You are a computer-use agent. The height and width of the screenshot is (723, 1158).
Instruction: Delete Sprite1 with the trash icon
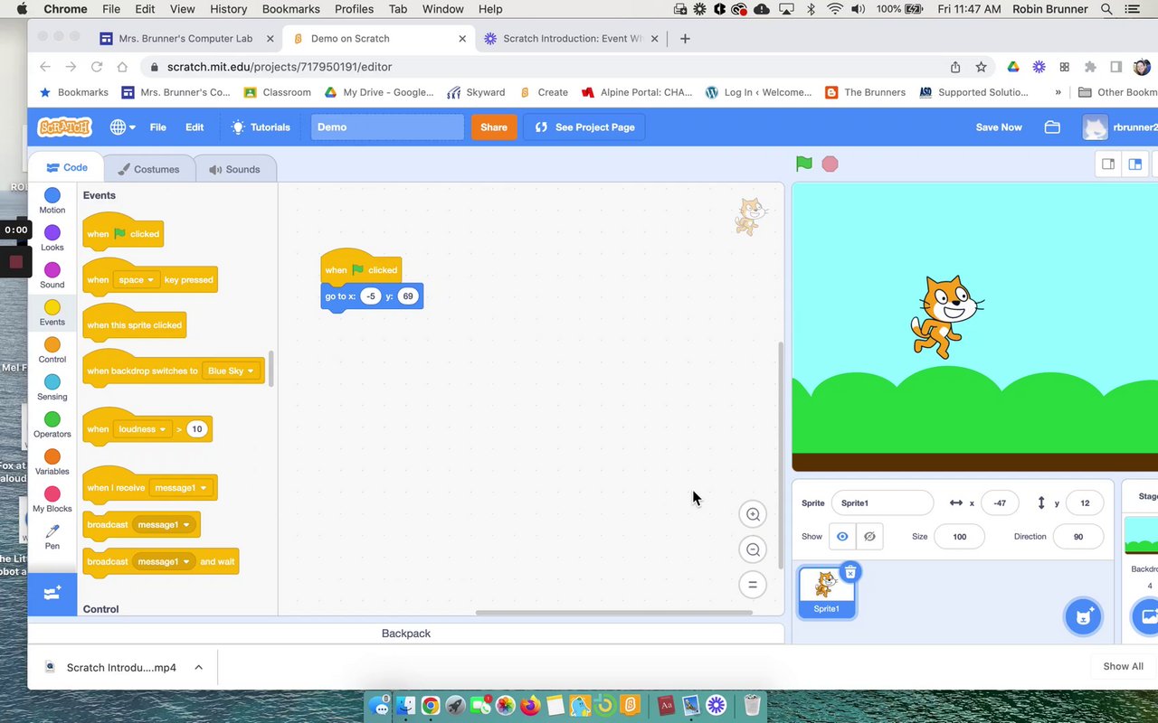pos(850,572)
